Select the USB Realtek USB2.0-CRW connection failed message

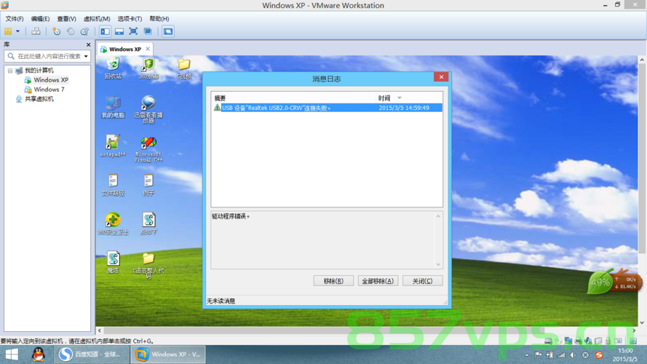pos(328,108)
